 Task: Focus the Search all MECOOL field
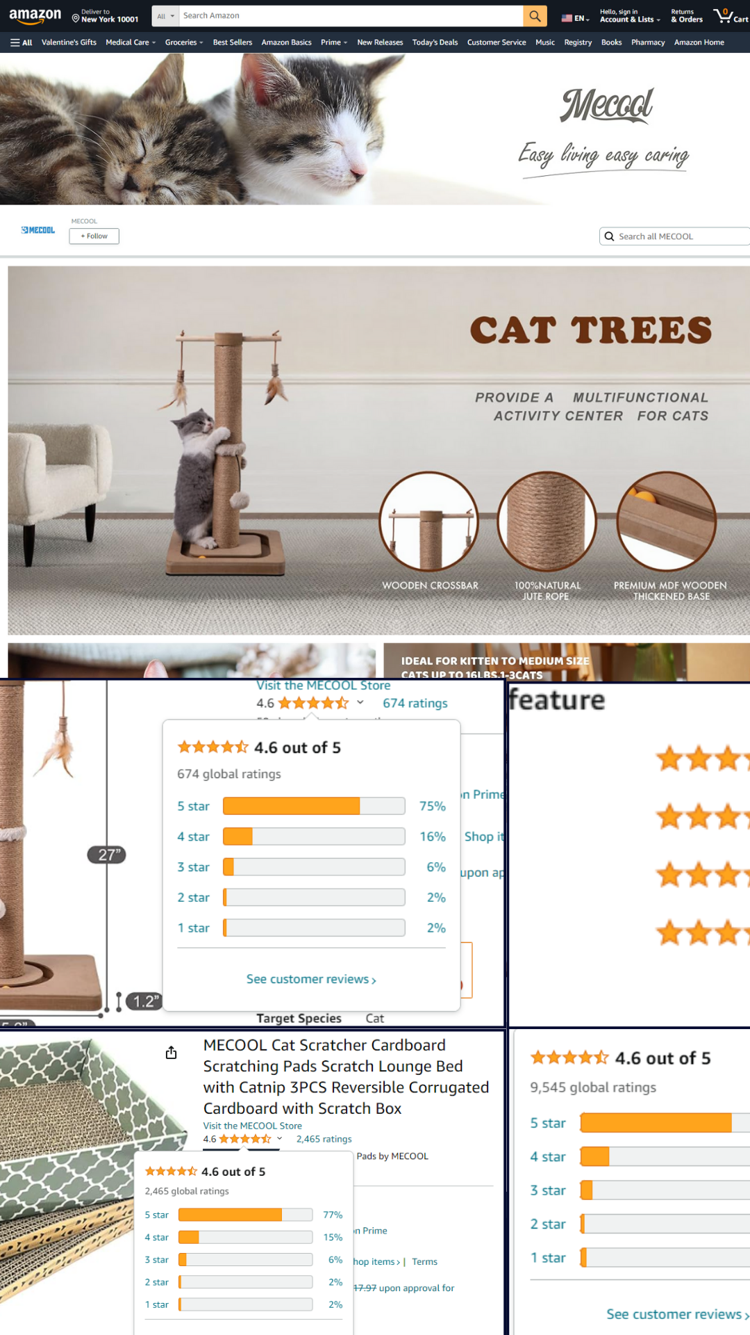(x=677, y=236)
